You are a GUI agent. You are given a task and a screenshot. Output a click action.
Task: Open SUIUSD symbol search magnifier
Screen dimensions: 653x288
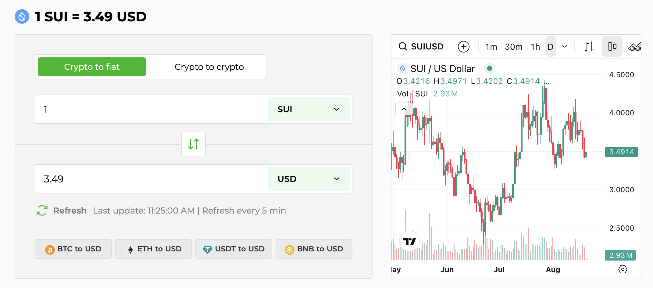point(403,47)
